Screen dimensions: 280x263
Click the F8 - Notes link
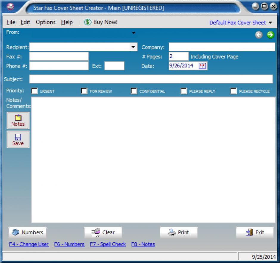tap(143, 244)
